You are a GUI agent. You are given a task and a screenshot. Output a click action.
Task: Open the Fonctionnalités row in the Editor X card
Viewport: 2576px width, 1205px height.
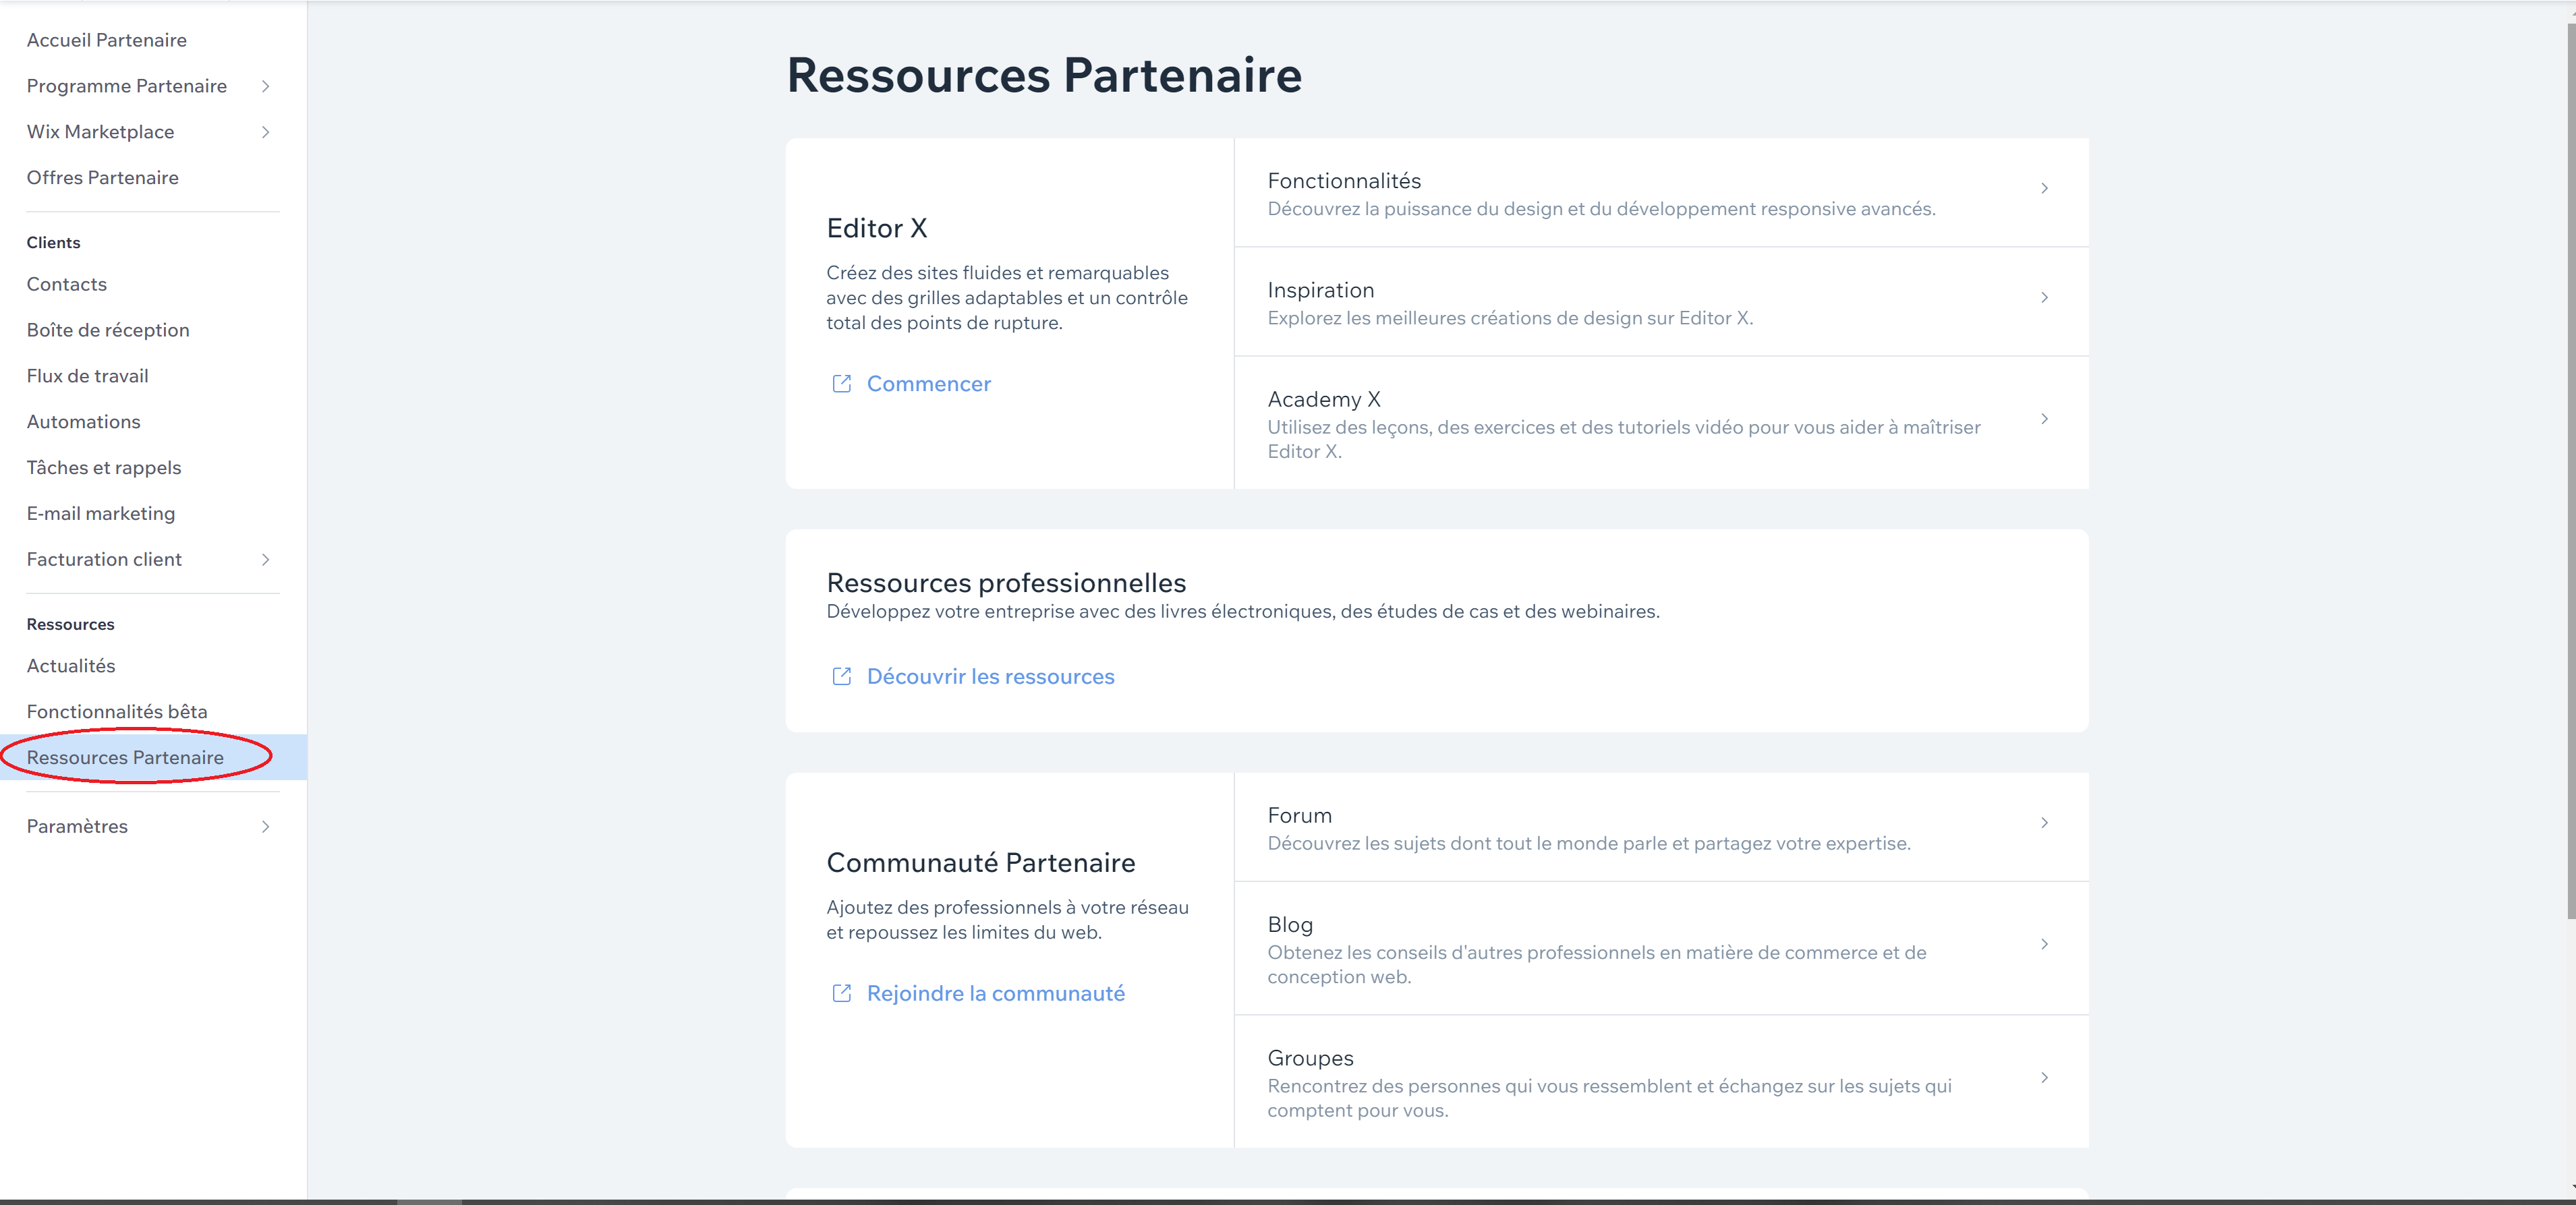coord(1661,193)
